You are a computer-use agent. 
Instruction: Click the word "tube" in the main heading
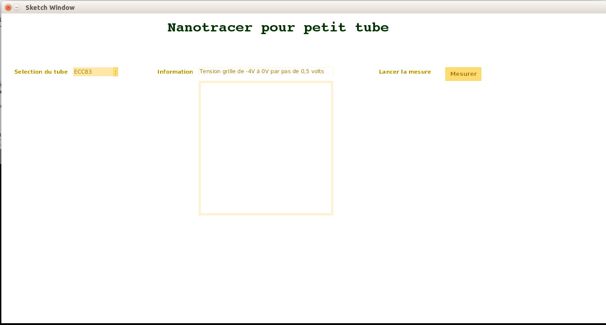372,28
